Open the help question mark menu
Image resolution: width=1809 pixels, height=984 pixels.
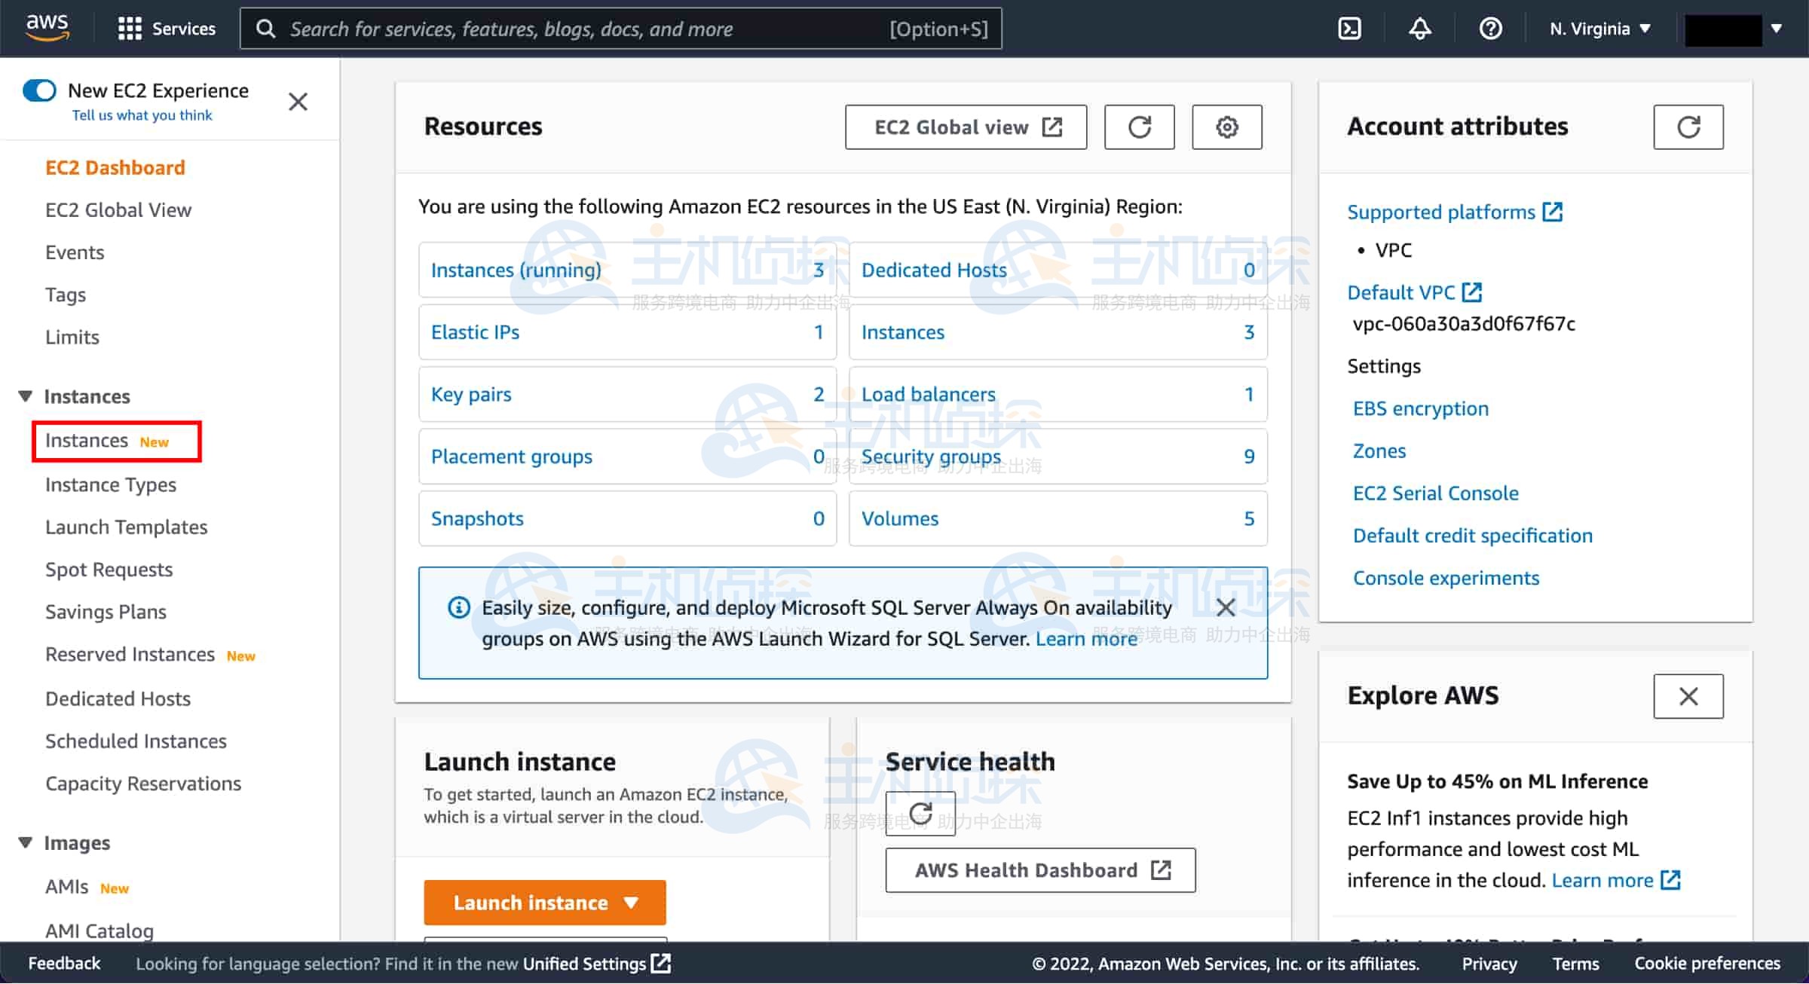[x=1490, y=29]
